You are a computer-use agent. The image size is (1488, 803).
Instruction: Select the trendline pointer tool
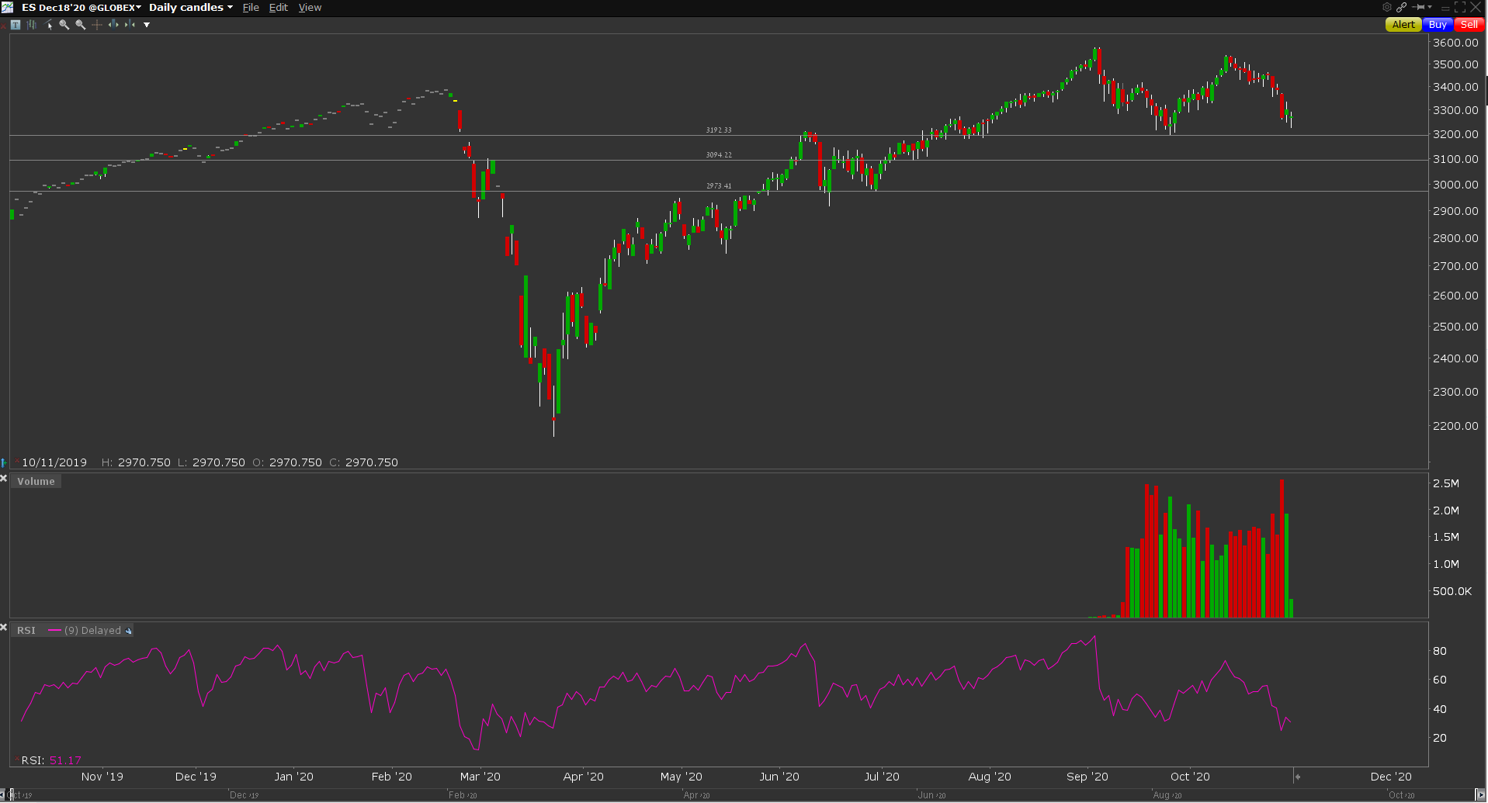point(48,25)
